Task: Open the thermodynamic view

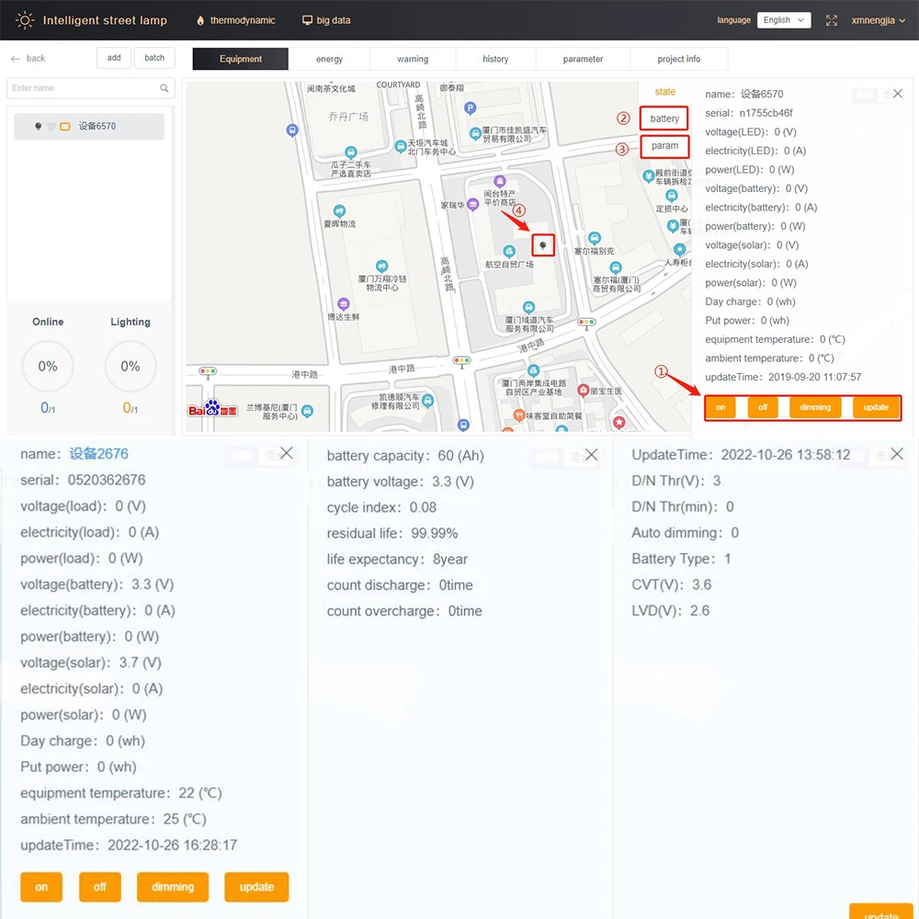Action: [235, 20]
